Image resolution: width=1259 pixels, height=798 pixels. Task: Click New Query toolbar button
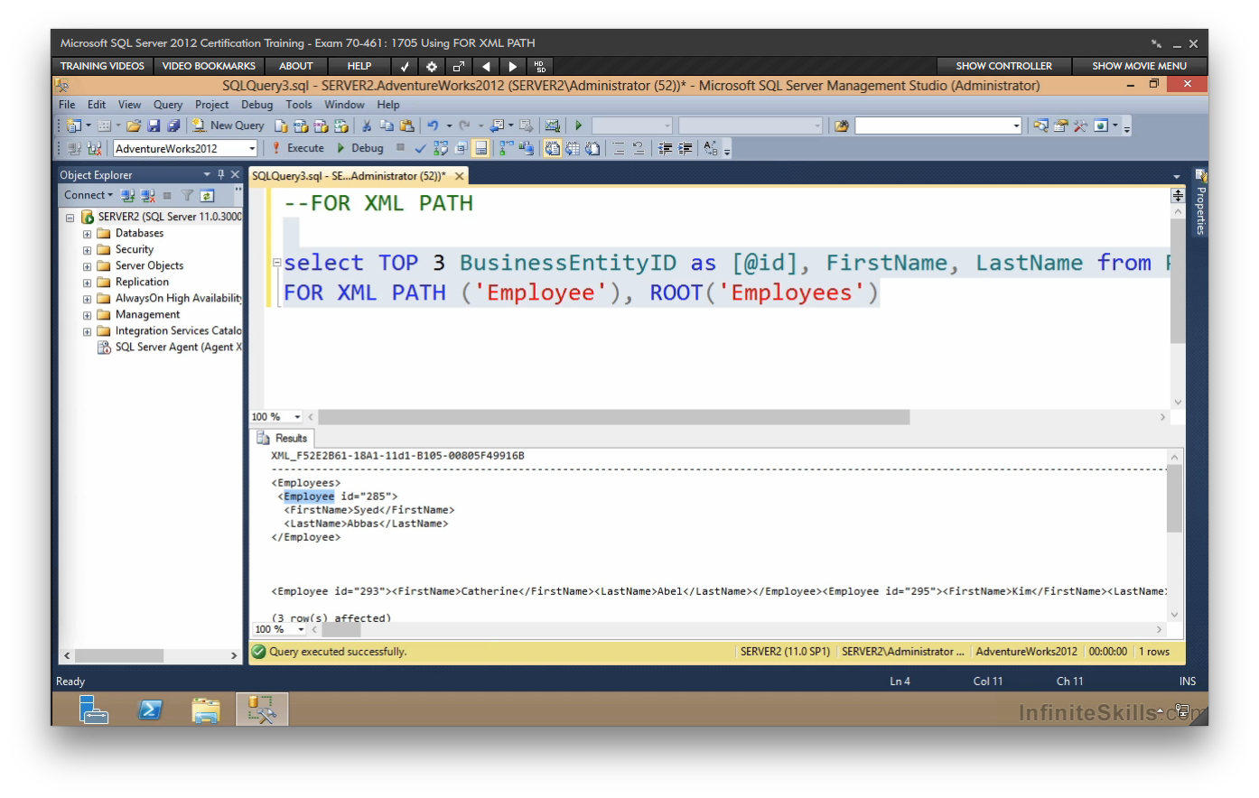[x=228, y=125]
